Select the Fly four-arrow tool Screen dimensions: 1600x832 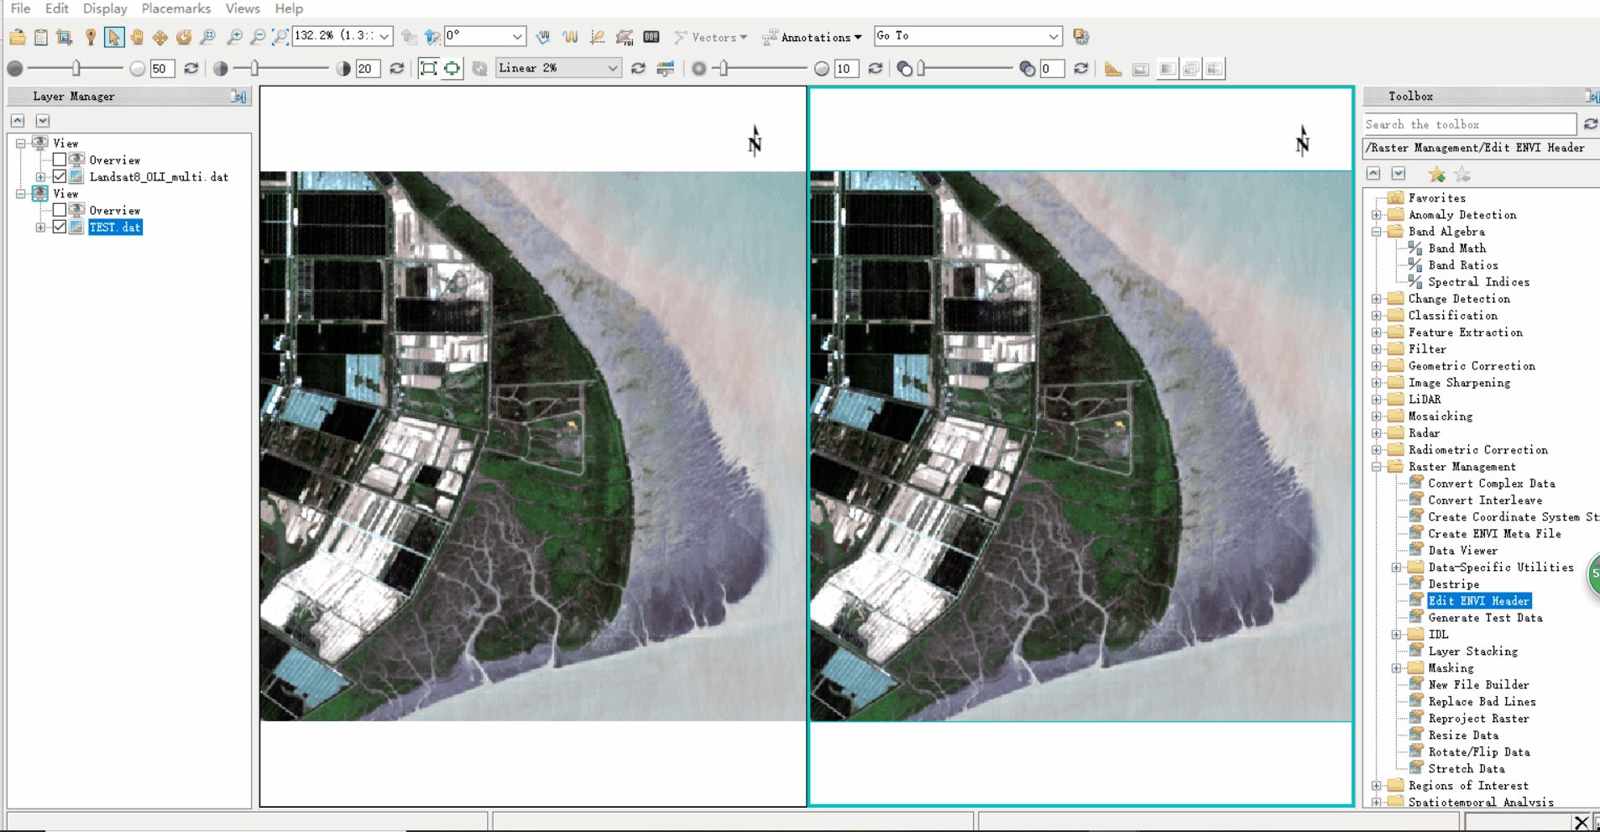click(x=160, y=37)
